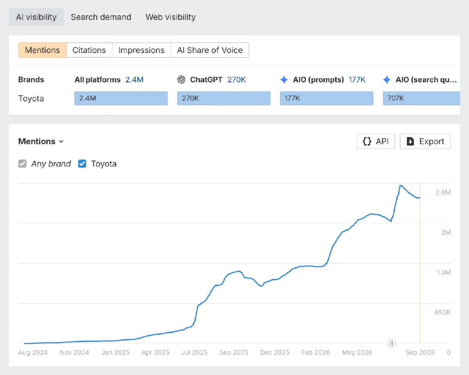469x375 pixels.
Task: Click the Export download icon
Action: 410,141
